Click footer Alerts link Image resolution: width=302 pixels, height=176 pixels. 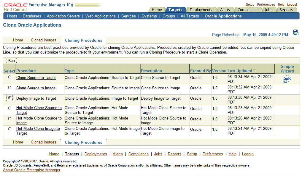[x=118, y=154]
